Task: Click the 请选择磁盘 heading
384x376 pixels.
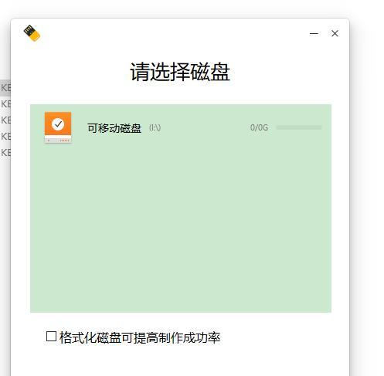Action: click(180, 72)
